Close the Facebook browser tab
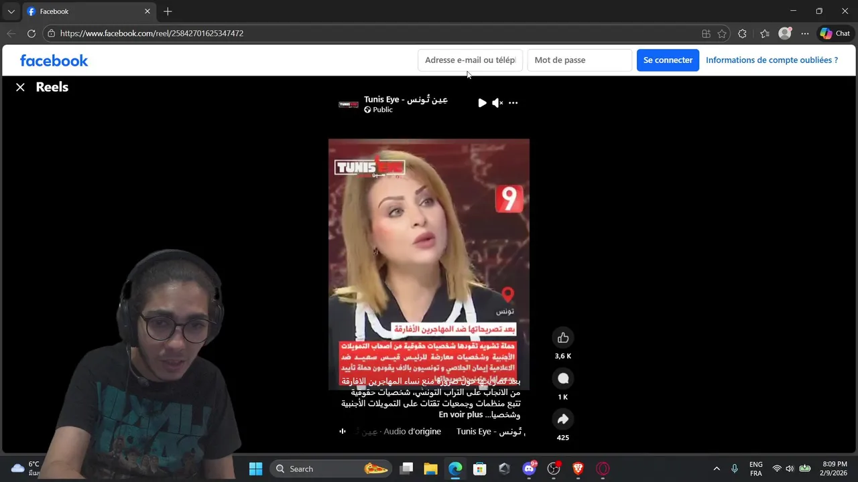858x482 pixels. [x=147, y=11]
